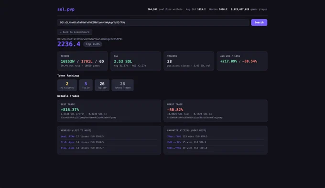The image size is (325, 188).
Task: Click the Token Rankings heading
Action: coord(68,76)
